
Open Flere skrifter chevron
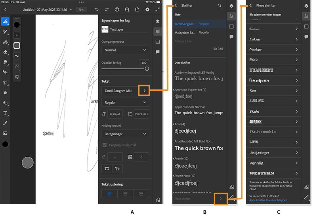221,199
